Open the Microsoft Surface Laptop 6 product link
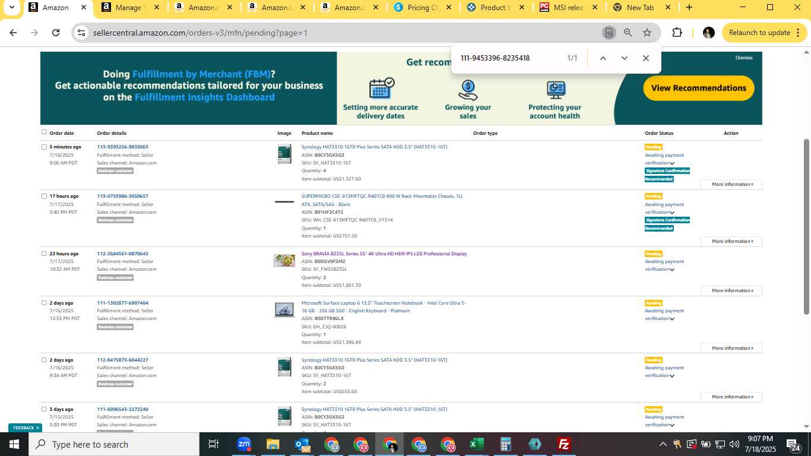 [x=384, y=306]
